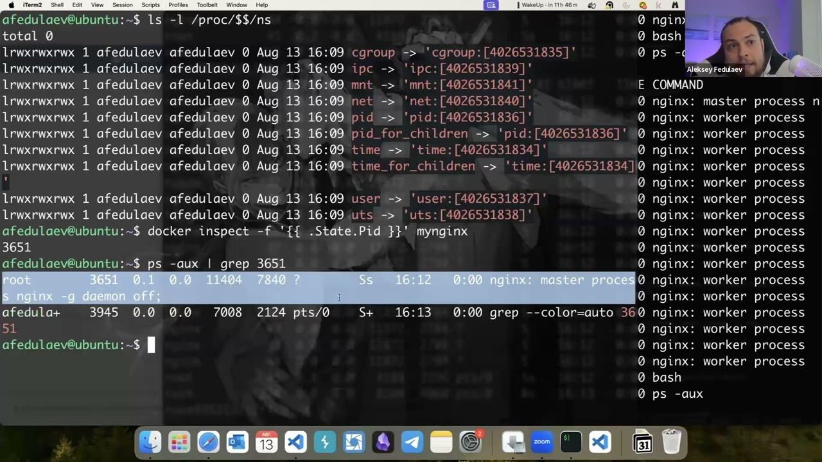Click the globe with red badge menu bar icon

click(x=643, y=5)
